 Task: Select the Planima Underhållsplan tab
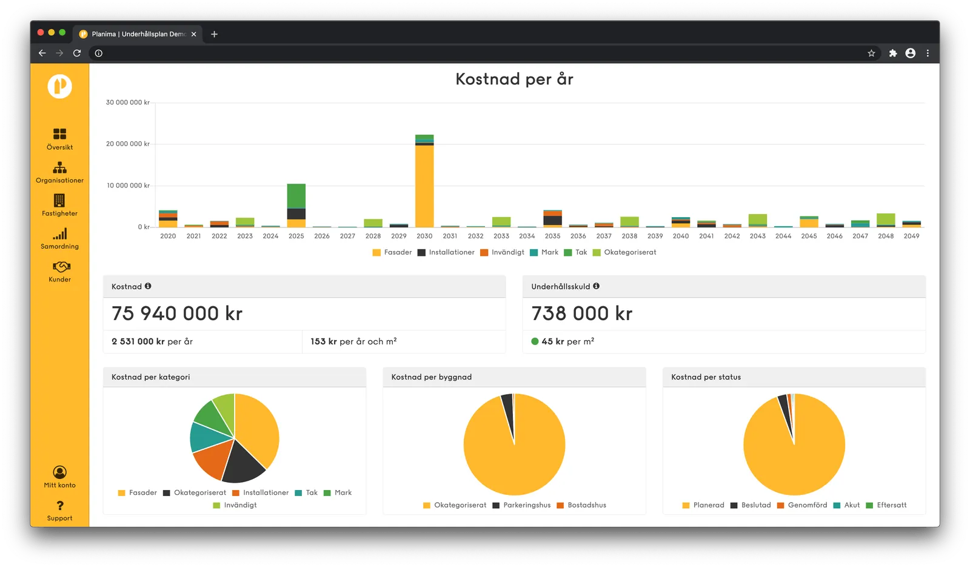pos(138,34)
